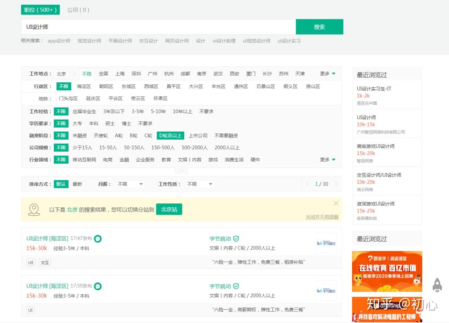Image resolution: width=449 pixels, height=323 pixels.
Task: Open the recently viewed 资深游戏UI设计师 job
Action: [375, 204]
